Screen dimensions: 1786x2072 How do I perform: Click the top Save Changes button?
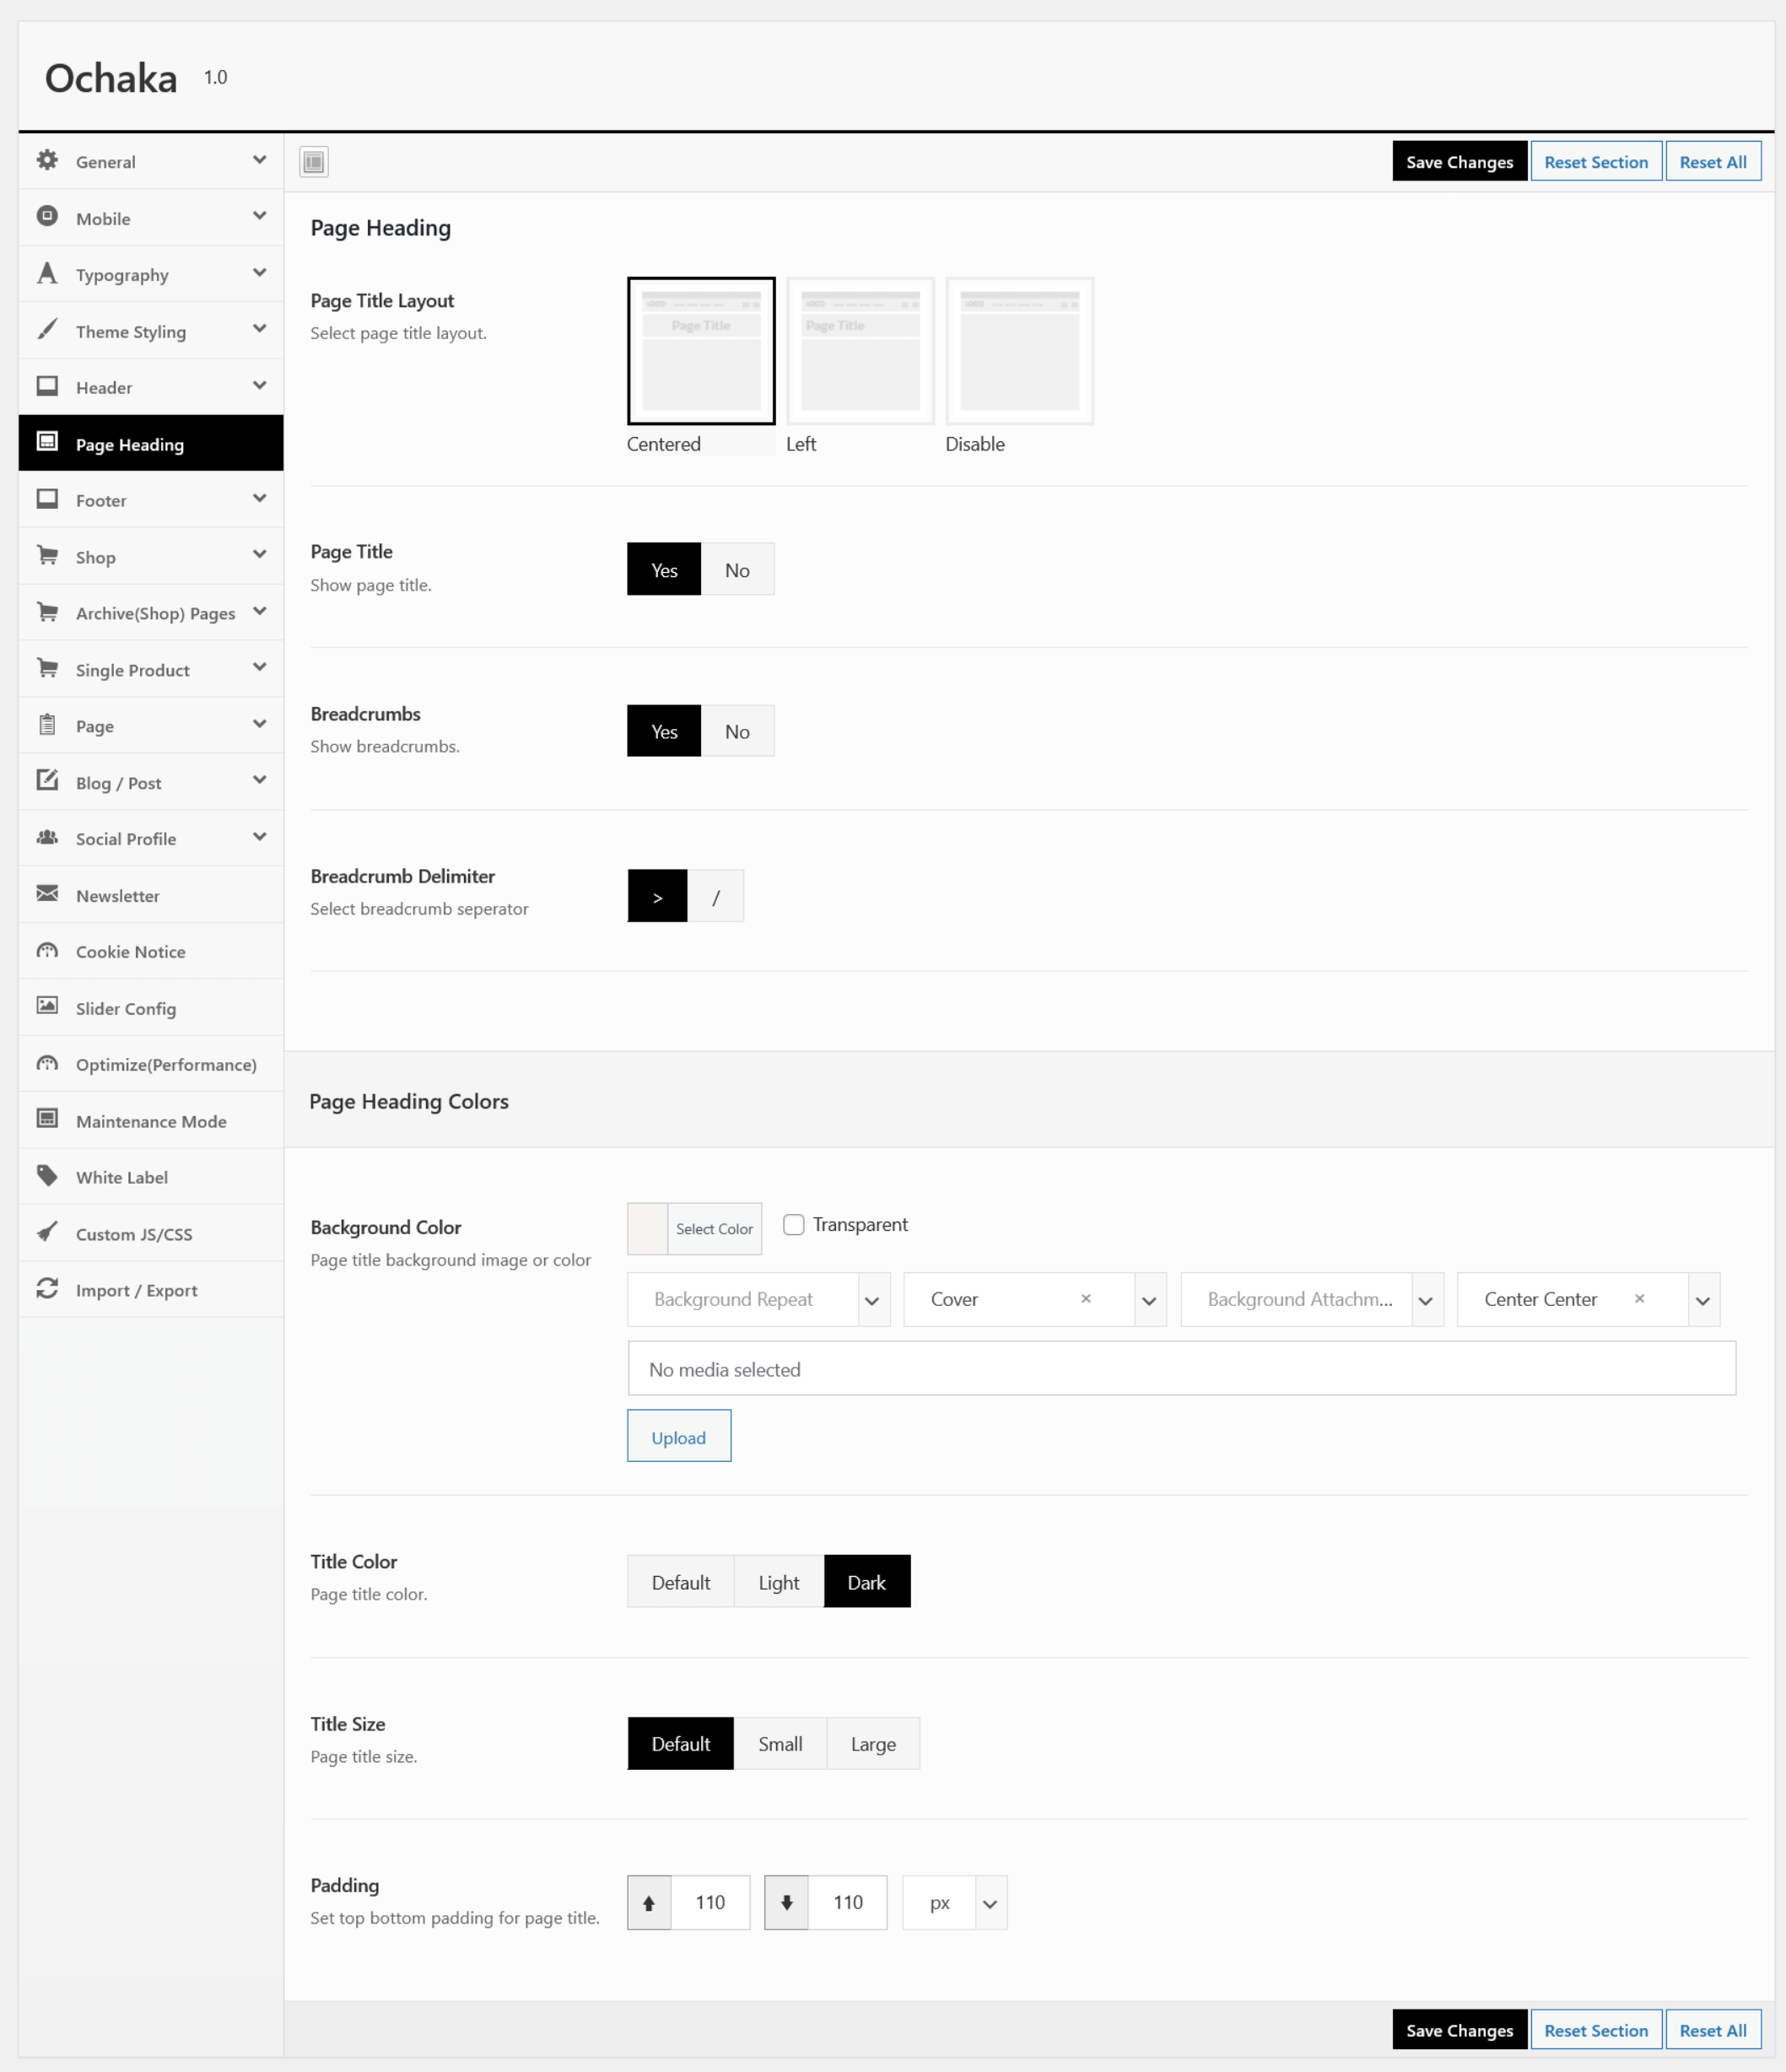pos(1459,162)
